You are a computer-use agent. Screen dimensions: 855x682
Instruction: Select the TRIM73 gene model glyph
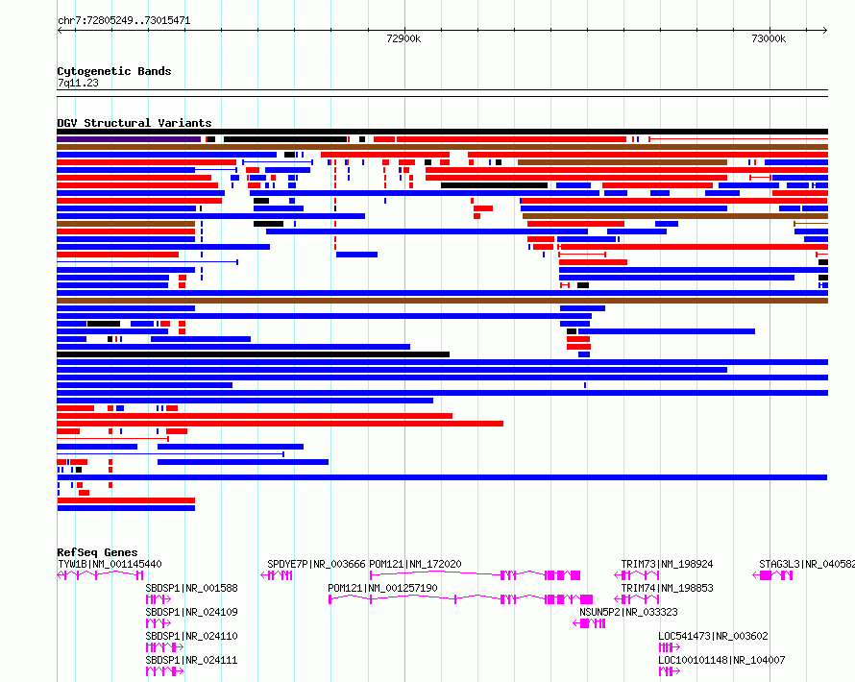click(x=637, y=575)
